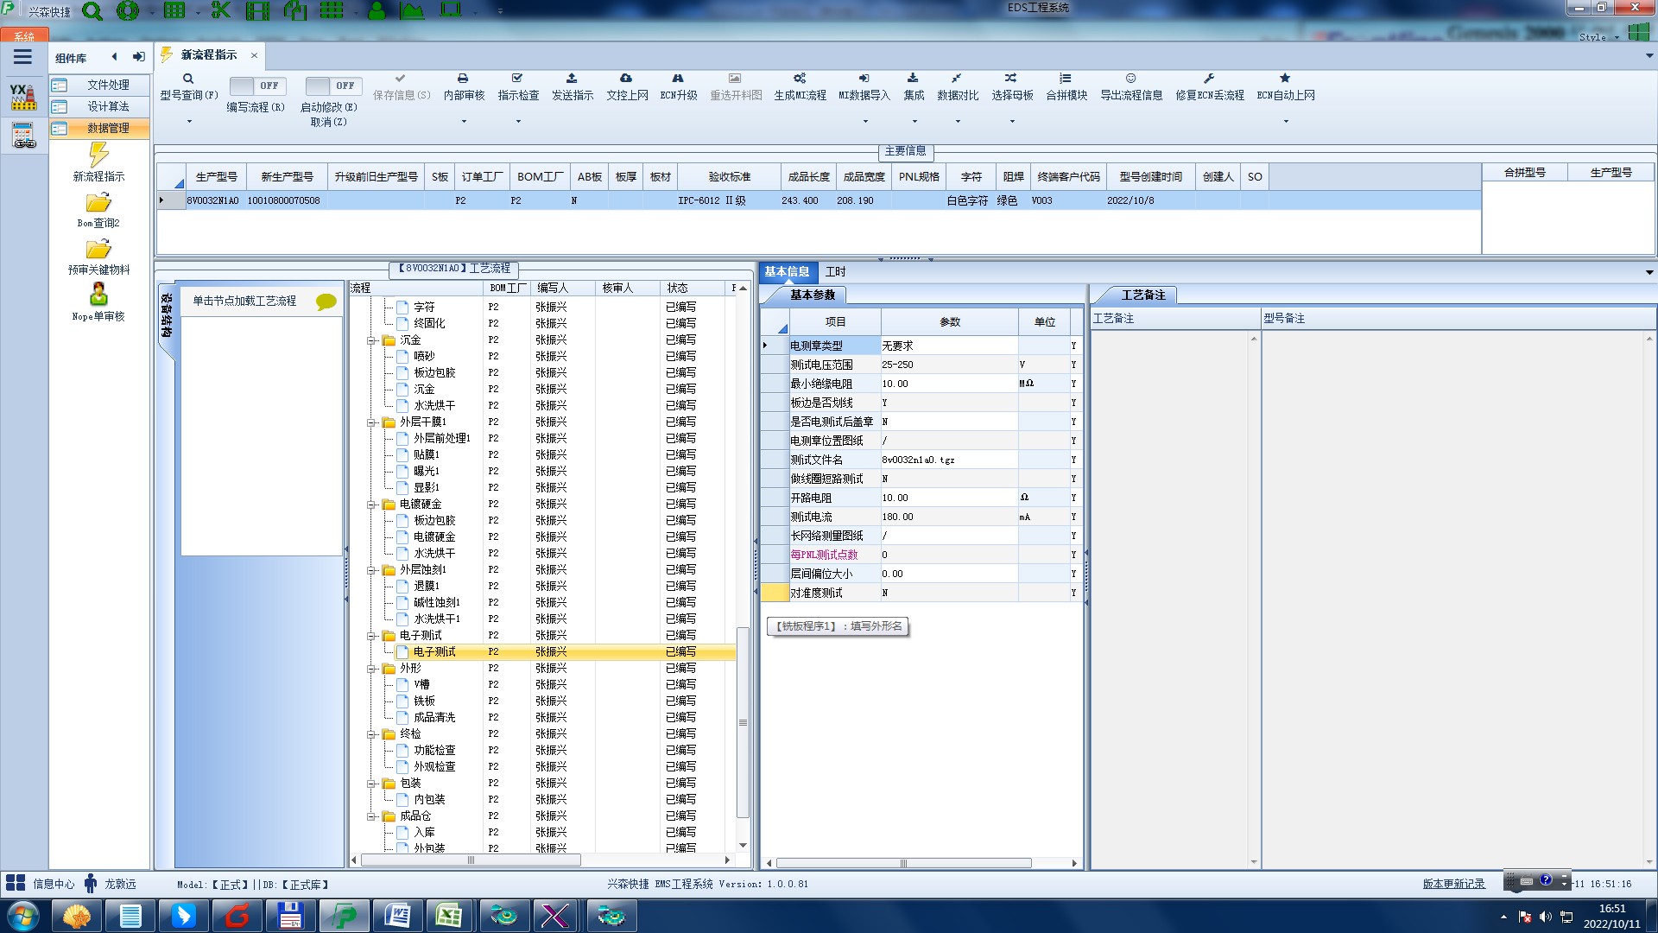Click 文控上网 cloud upload icon
The height and width of the screenshot is (933, 1658).
point(626,79)
